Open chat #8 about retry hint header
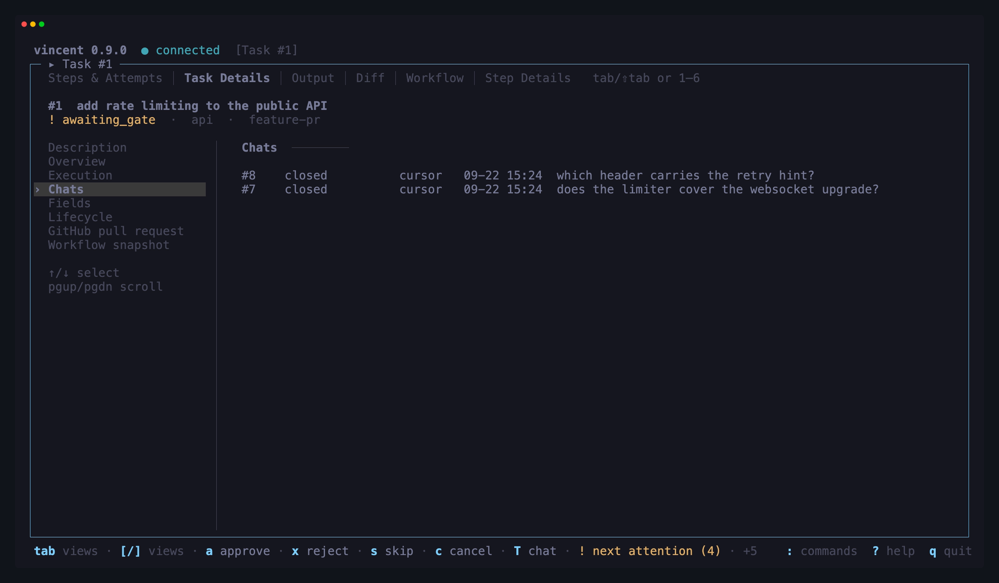 tap(527, 175)
